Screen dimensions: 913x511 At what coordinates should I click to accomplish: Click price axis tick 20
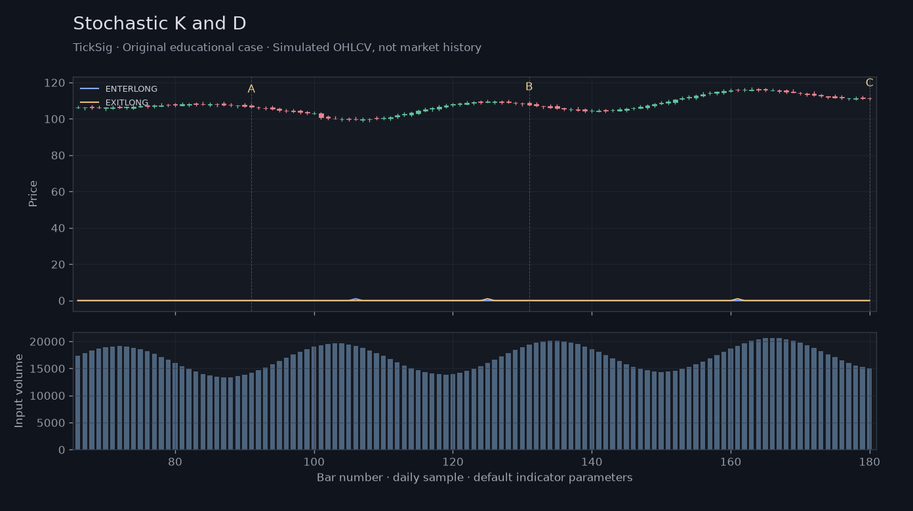57,265
